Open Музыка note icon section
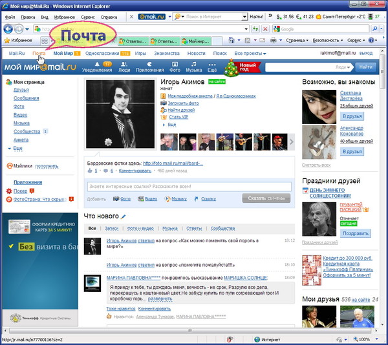 click(x=194, y=67)
